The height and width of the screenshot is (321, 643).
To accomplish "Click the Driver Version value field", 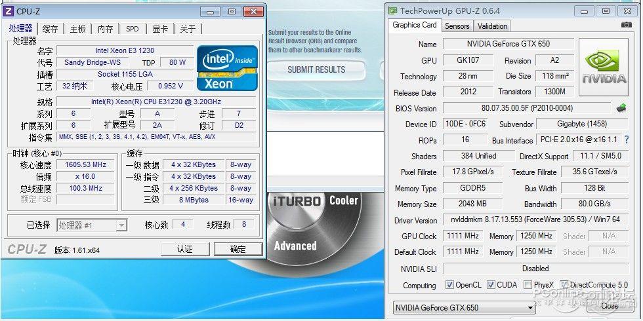I will 536,220.
